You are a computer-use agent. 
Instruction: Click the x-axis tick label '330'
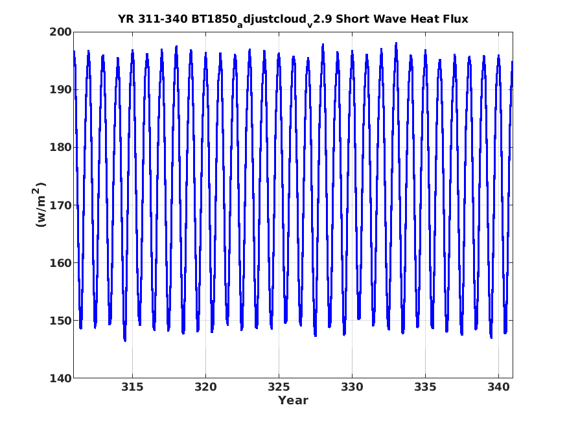coord(353,387)
